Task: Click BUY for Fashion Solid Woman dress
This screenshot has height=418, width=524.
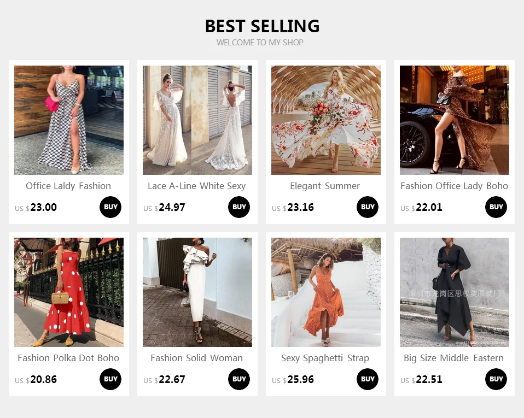Action: (239, 379)
